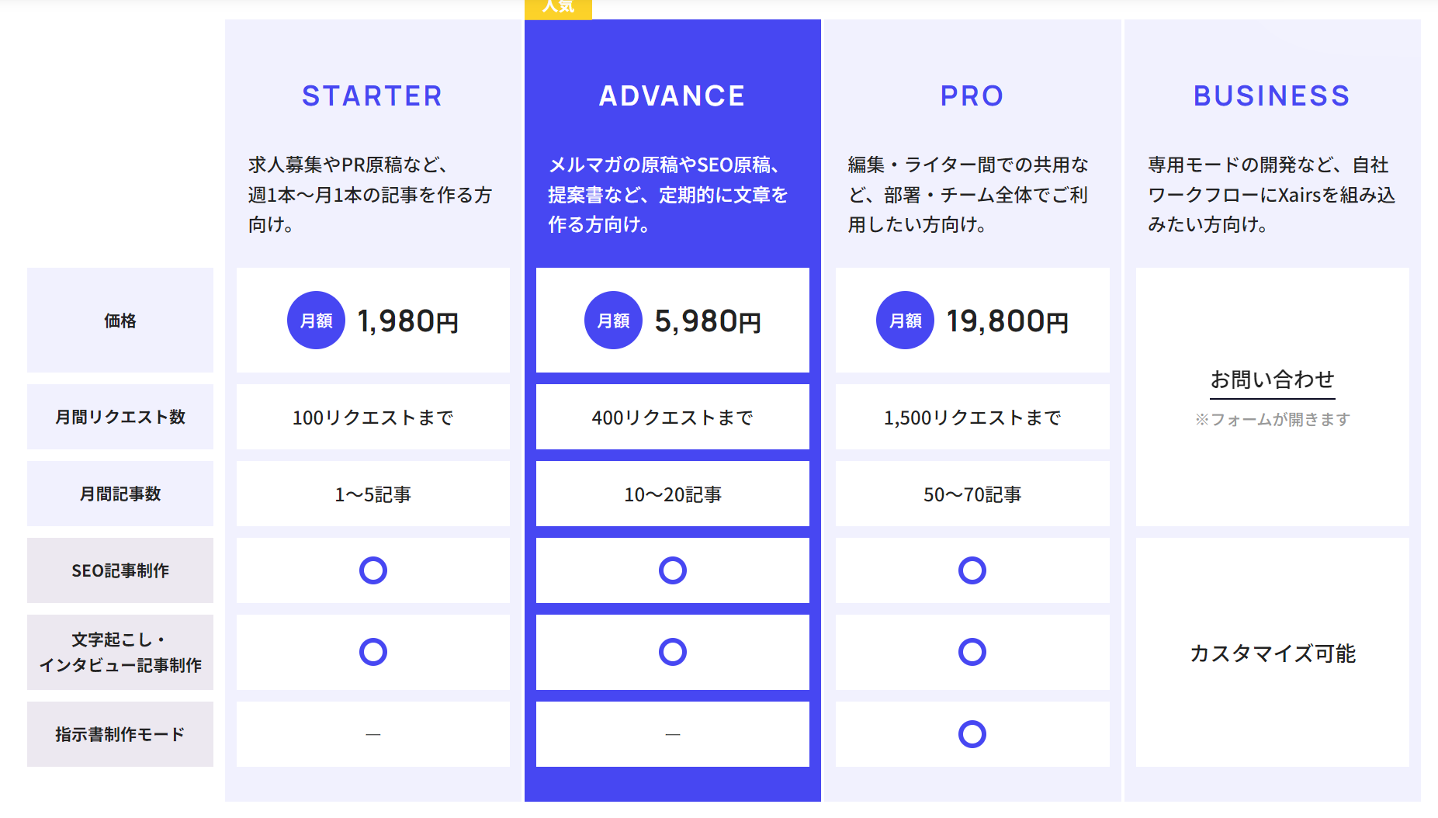Enable SEO記事制作 mark in the PRO column
This screenshot has width=1438, height=818.
[x=972, y=570]
